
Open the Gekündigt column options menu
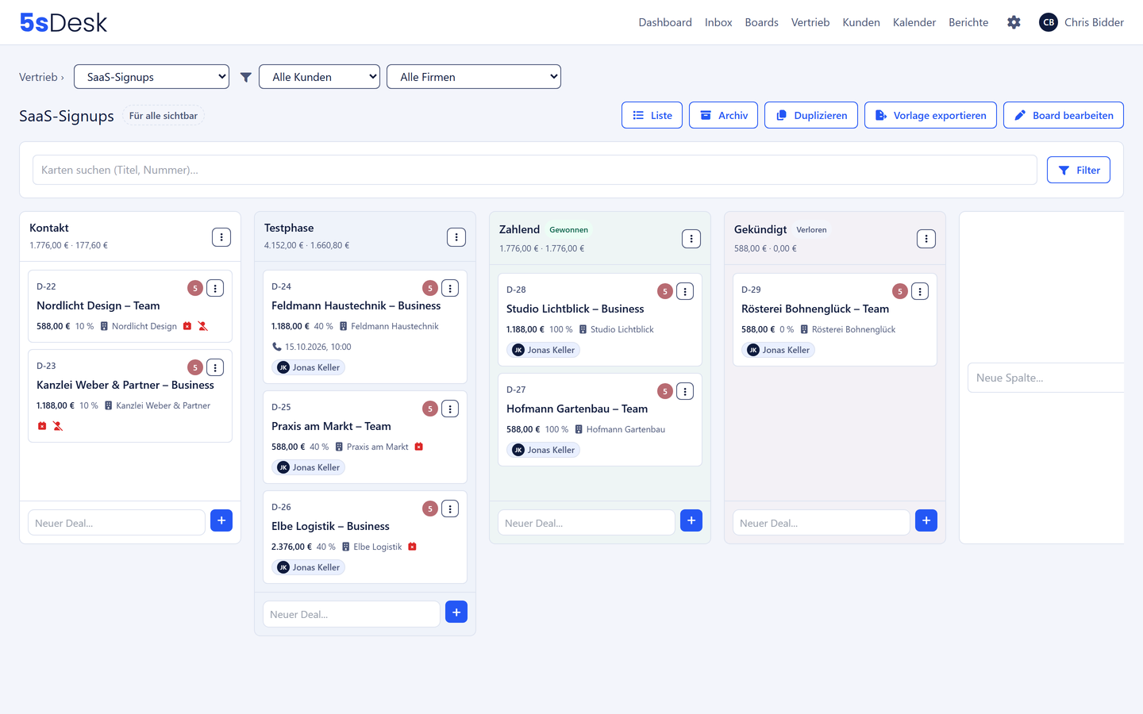coord(926,239)
